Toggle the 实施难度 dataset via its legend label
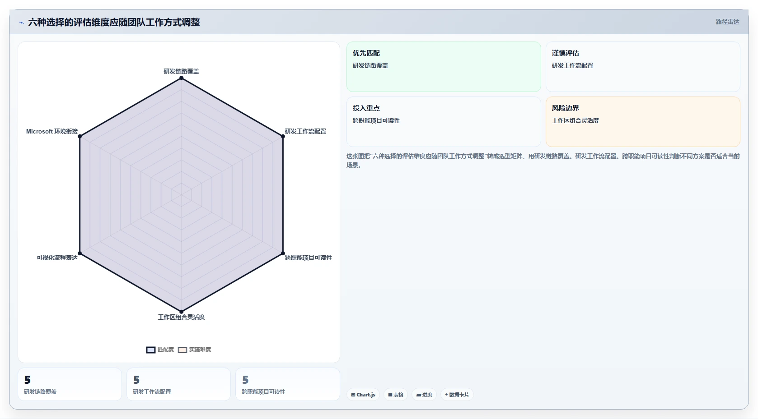 [200, 350]
